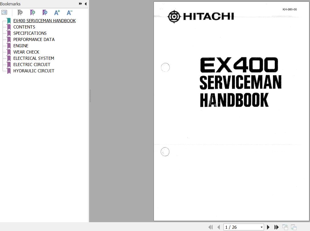Click the delete bookmark icon
Image resolution: width=310 pixels, height=231 pixels.
coord(20,13)
